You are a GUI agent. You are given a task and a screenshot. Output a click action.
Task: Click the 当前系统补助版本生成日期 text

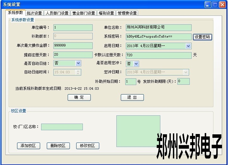click(57, 89)
